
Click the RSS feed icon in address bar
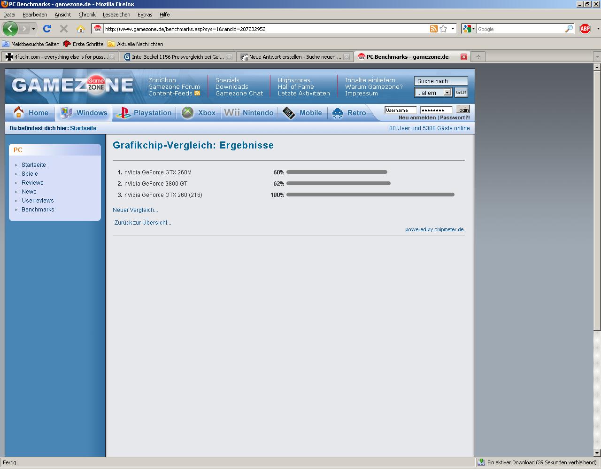point(434,29)
